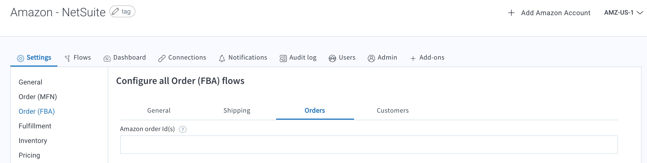Select Inventory in the sidebar
647x163 pixels.
pyautogui.click(x=33, y=141)
